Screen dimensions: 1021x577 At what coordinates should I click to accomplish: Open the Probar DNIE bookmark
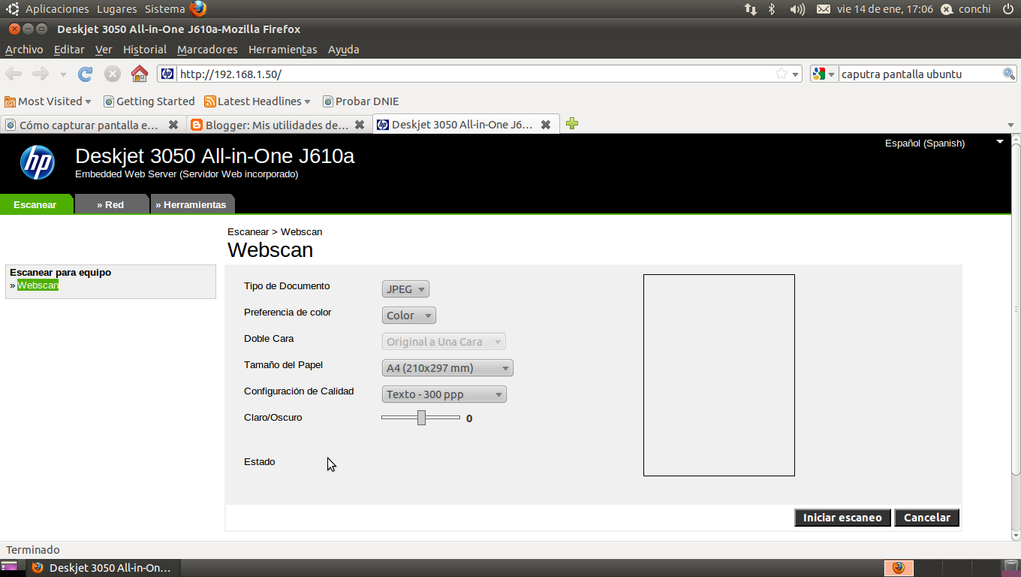(360, 101)
